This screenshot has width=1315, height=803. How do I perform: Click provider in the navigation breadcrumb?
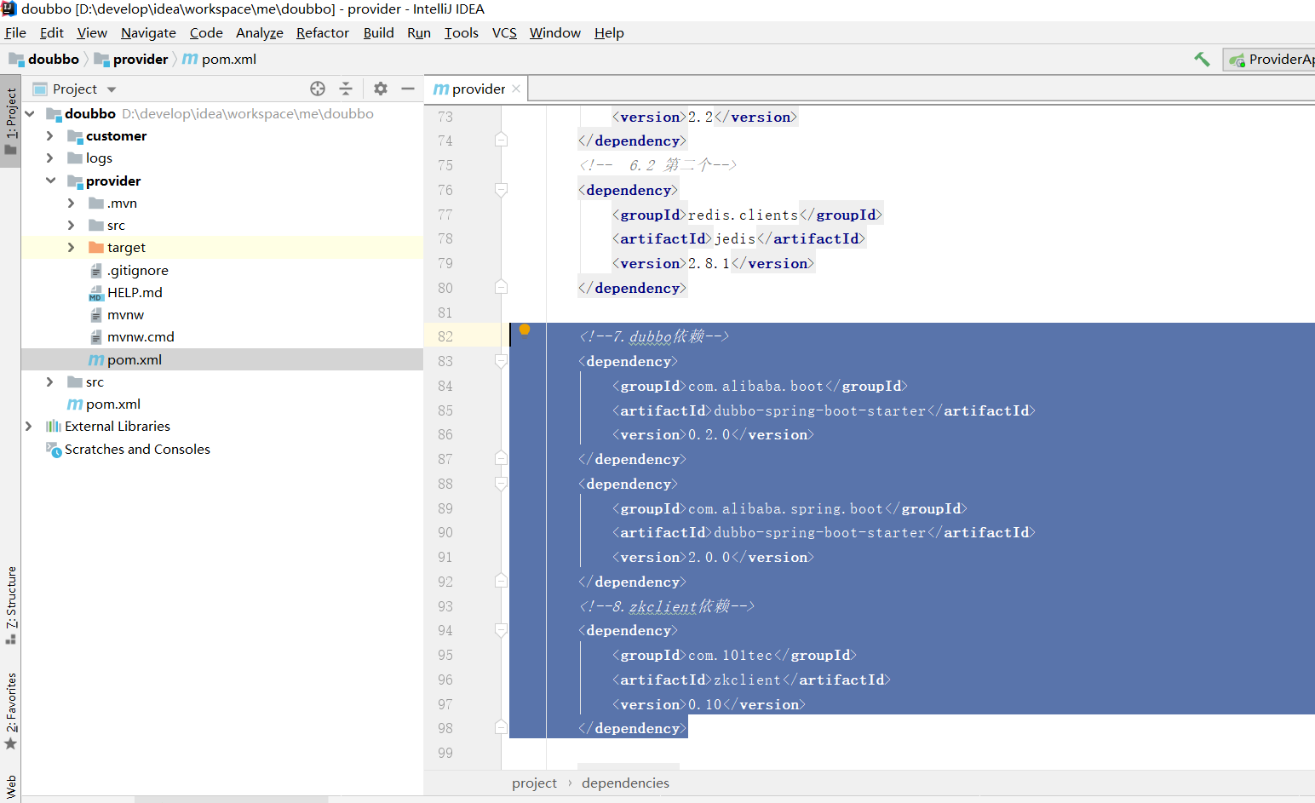(131, 59)
